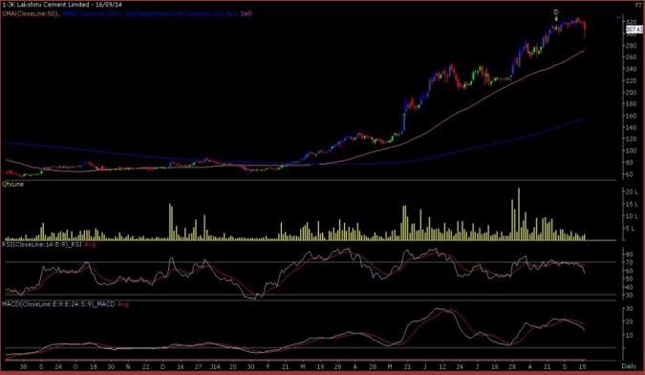Select the SMA(CloseLine:200) blue legend label
The image size is (645, 375).
click(x=92, y=13)
